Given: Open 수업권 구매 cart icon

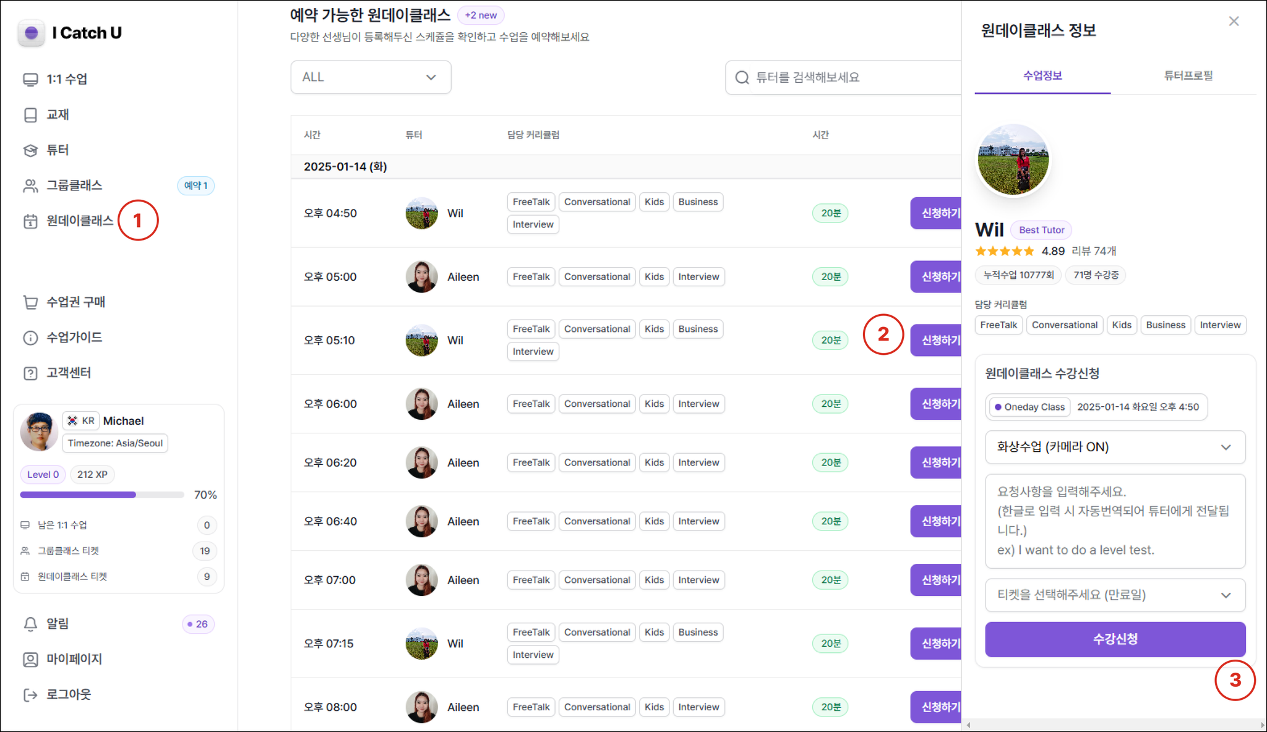Looking at the screenshot, I should coord(30,302).
